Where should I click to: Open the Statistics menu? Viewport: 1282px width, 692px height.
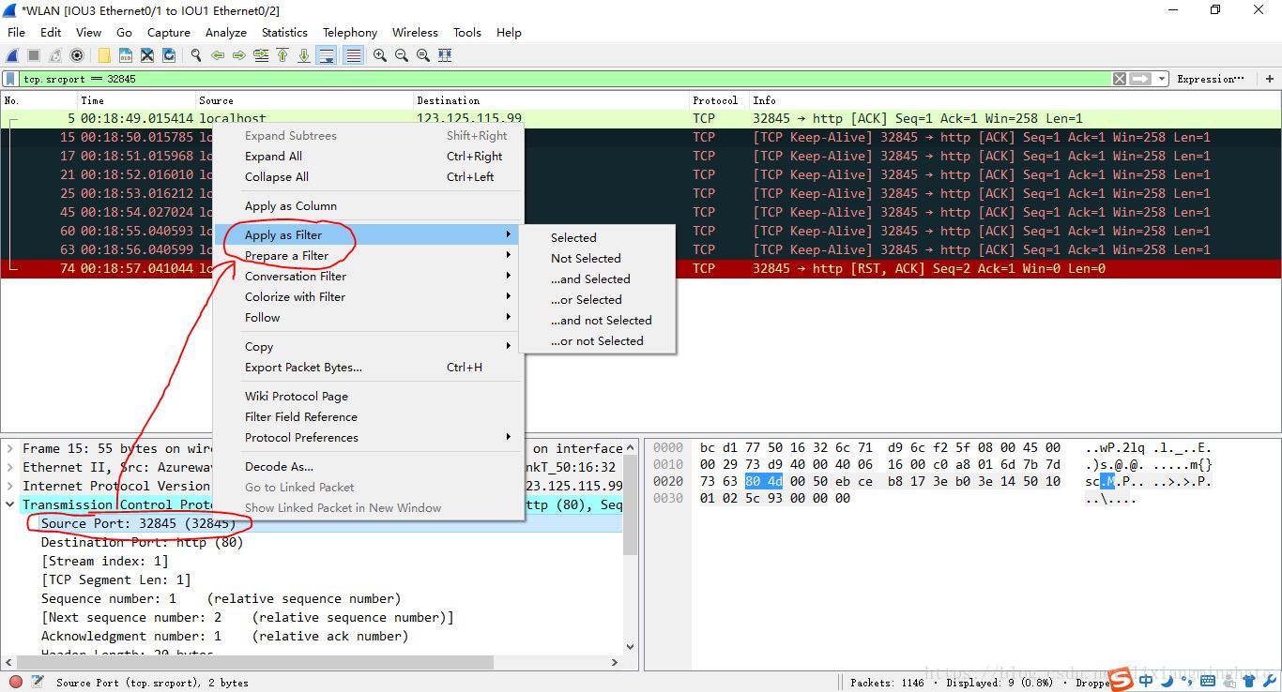[x=284, y=32]
